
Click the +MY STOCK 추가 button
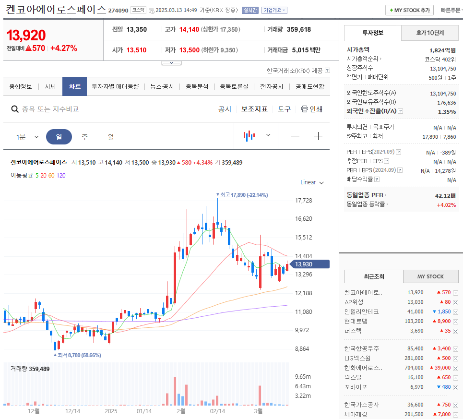tap(409, 10)
